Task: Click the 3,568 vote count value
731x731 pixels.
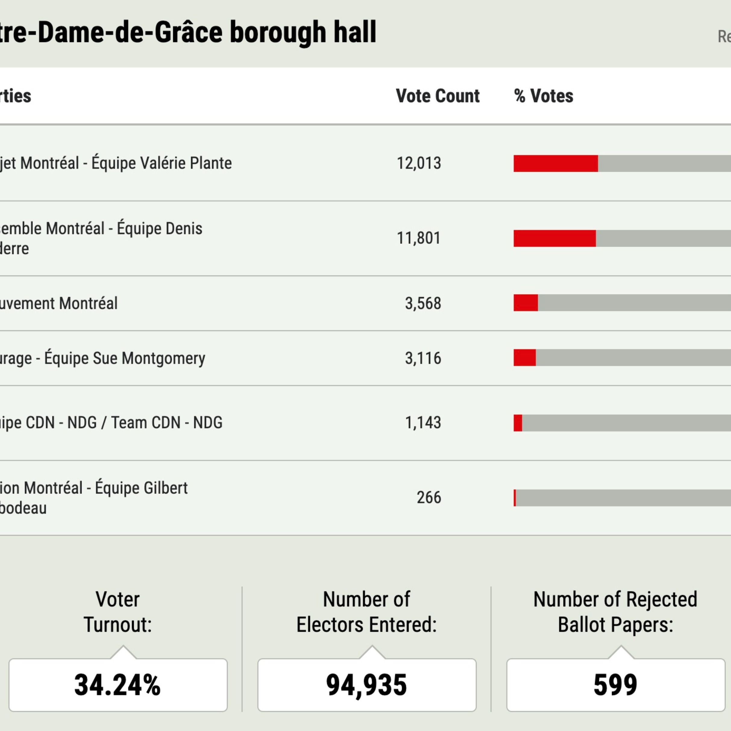Action: (423, 303)
